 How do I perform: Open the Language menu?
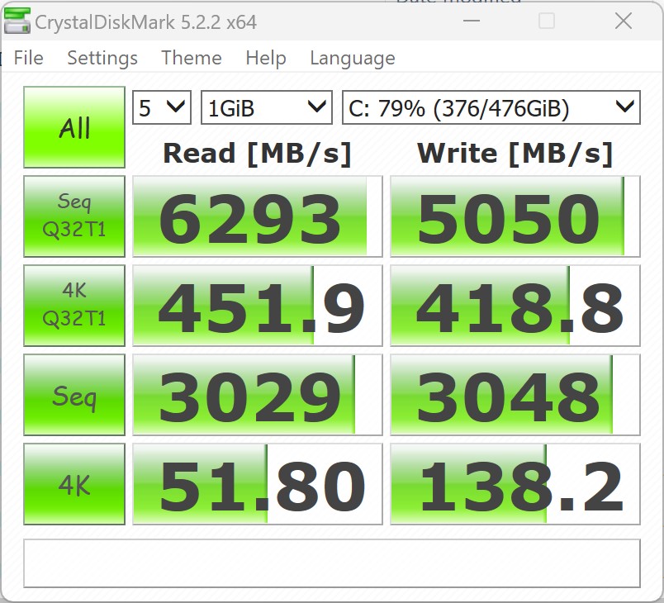[353, 58]
